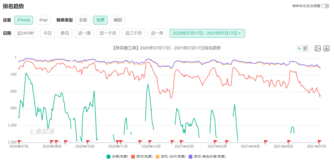This screenshot has height=162, width=334.
Task: Open the custom date range dropdown
Action: tap(207, 33)
